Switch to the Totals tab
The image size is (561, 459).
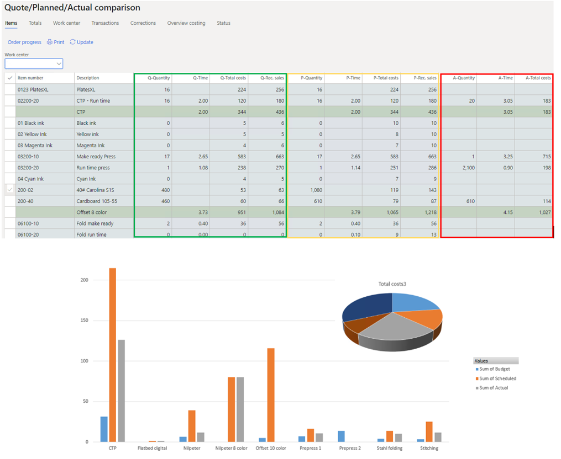coord(35,23)
